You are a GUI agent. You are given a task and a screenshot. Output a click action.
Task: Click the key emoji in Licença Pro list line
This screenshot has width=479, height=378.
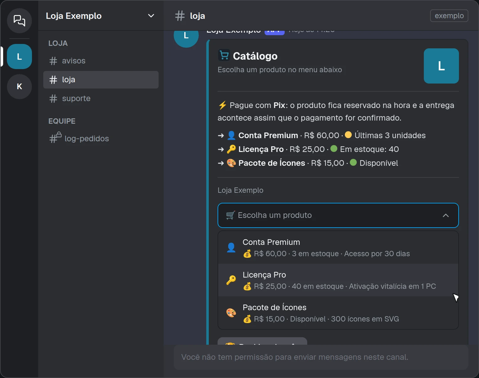pyautogui.click(x=231, y=149)
